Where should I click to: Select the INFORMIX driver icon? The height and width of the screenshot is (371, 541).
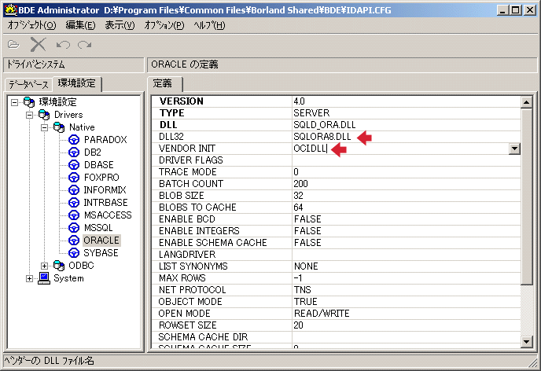[74, 190]
